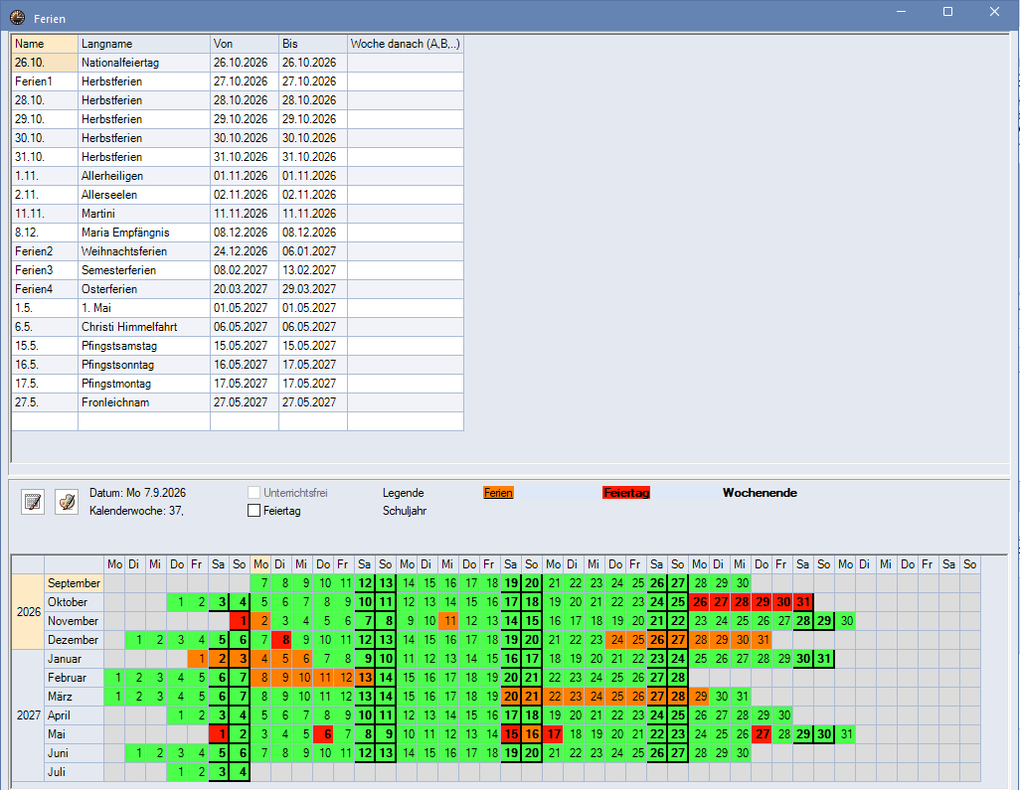1020x790 pixels.
Task: Click December 24 orange cell
Action: click(615, 640)
